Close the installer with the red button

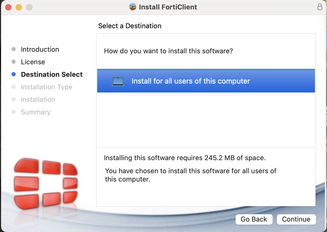[x=8, y=7]
